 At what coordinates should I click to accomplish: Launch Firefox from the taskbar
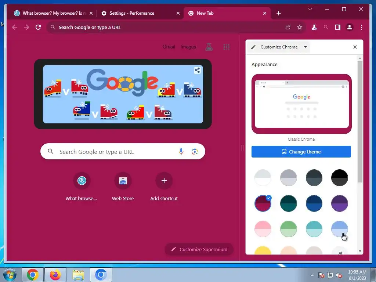click(x=55, y=275)
